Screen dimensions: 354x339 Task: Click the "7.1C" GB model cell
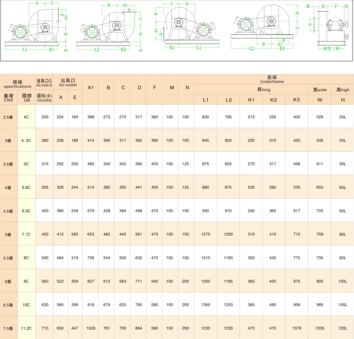click(26, 234)
